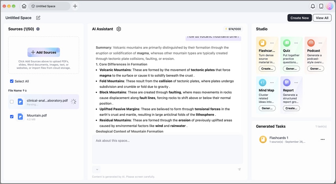336x184 pixels.
Task: Click the Podcast card icon
Action: coord(311,43)
